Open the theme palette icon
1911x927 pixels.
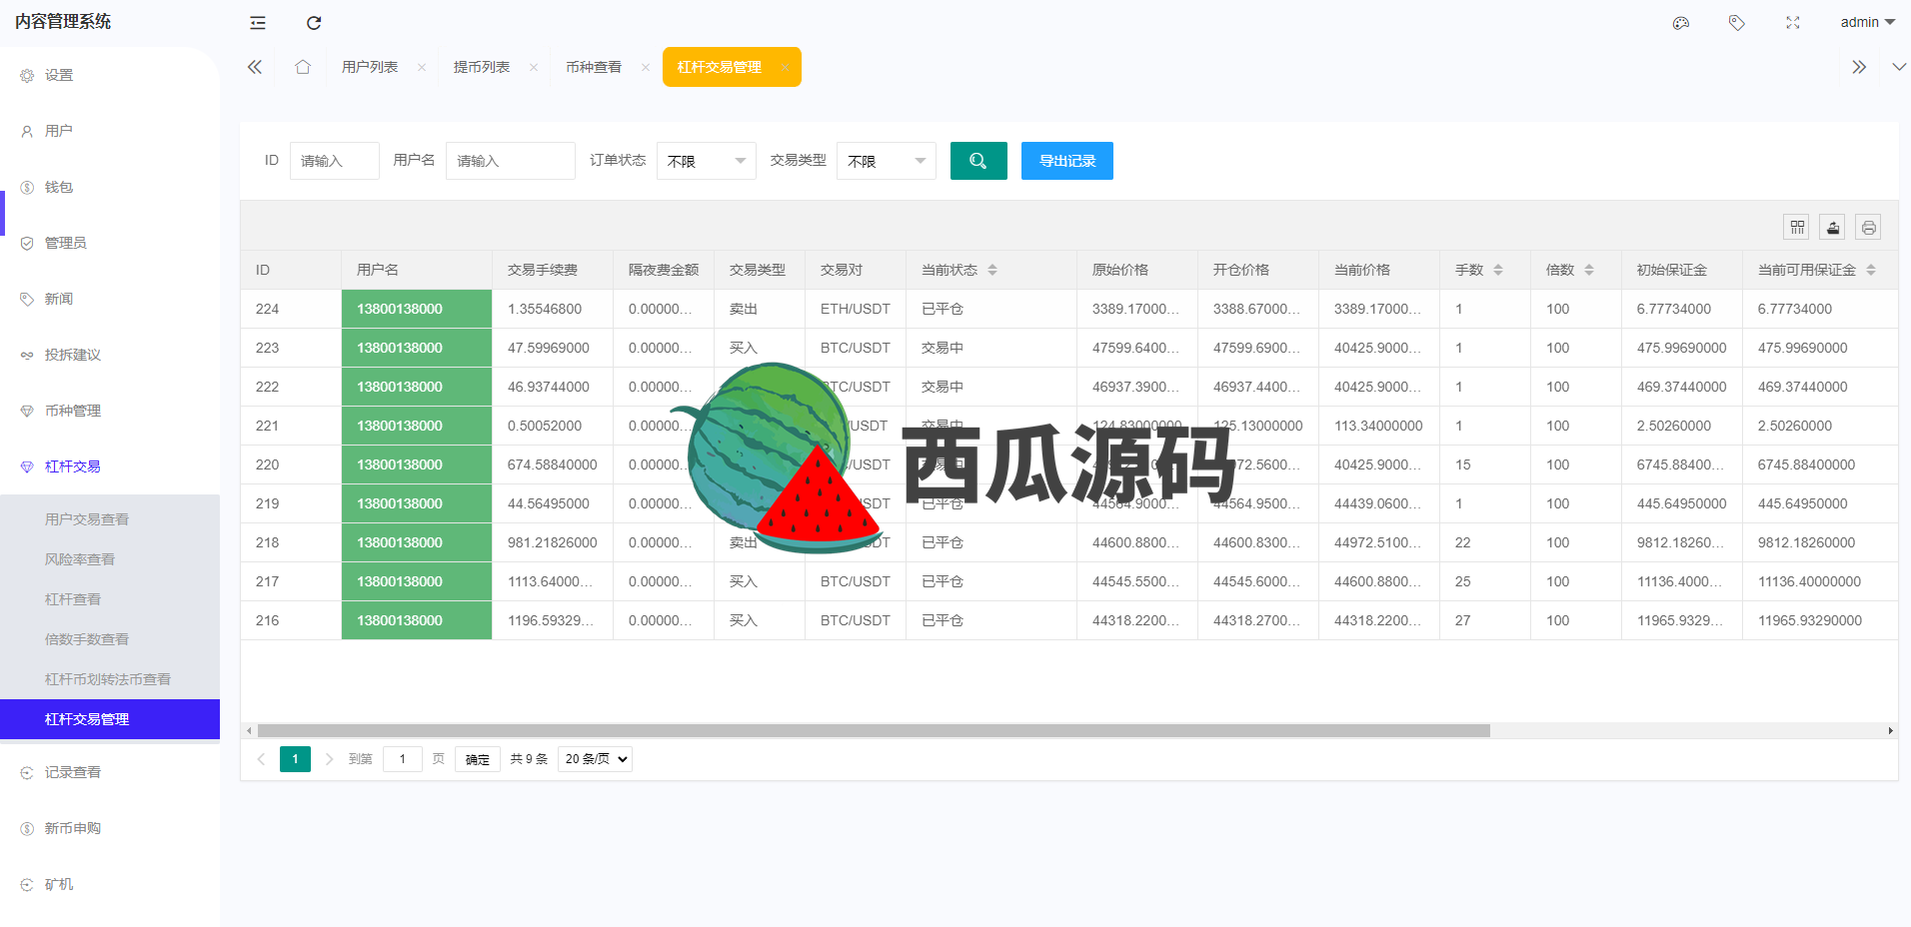click(1681, 23)
